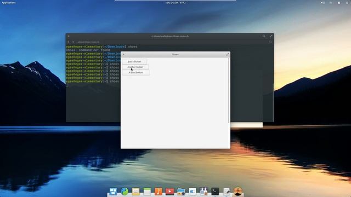Image resolution: width=351 pixels, height=197 pixels.
Task: Click the round orange icon at the dock's end
Action: (x=237, y=192)
